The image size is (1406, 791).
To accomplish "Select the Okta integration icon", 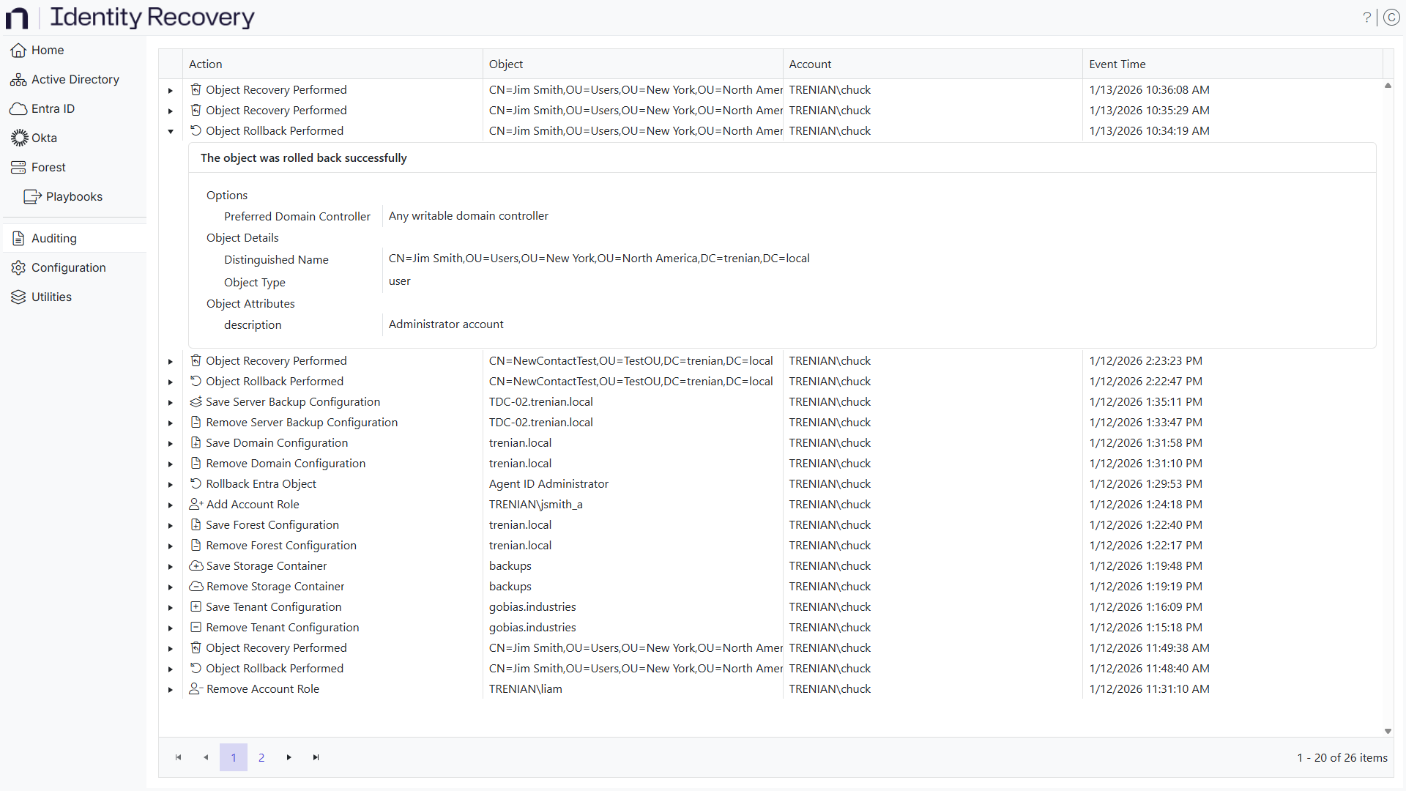I will (18, 138).
